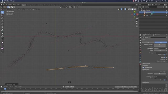This screenshot has height=94, width=168.
Task: Activate the Transform tool
Action: (x=2, y=27)
